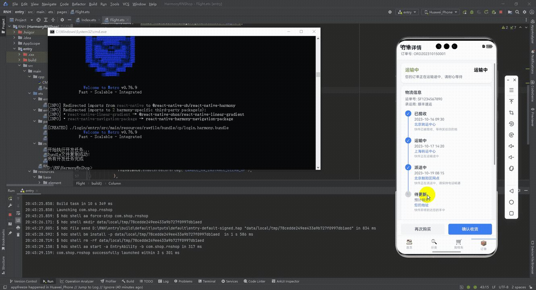The width and height of the screenshot is (536, 290).
Task: Open the VCS menu
Action: tap(126, 4)
